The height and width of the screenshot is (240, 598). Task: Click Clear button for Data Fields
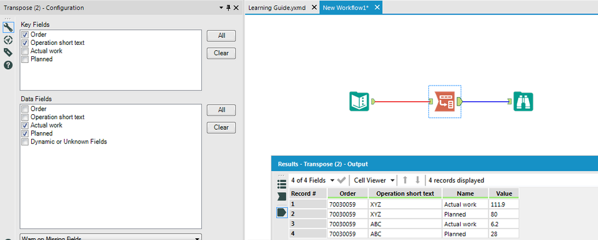click(x=221, y=127)
